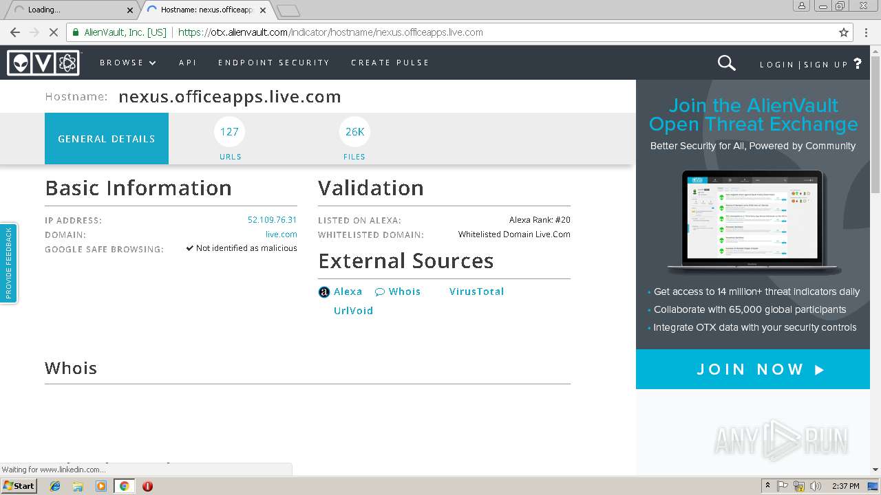Click the Action Center flag tray icon
Viewport: 881px width, 495px height.
pos(783,486)
